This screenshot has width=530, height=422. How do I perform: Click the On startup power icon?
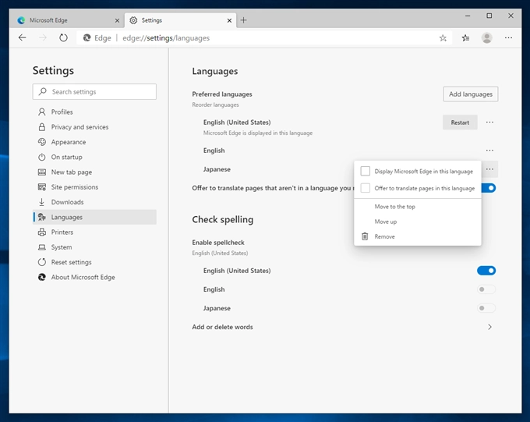point(42,157)
